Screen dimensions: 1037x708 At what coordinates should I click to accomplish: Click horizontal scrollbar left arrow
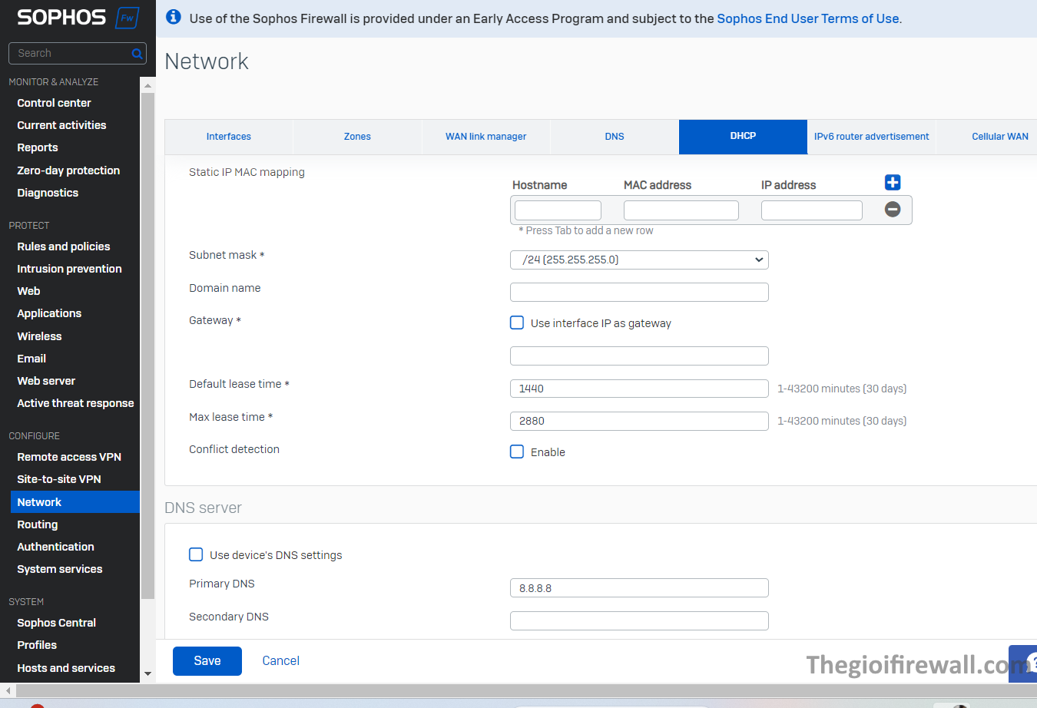(8, 691)
